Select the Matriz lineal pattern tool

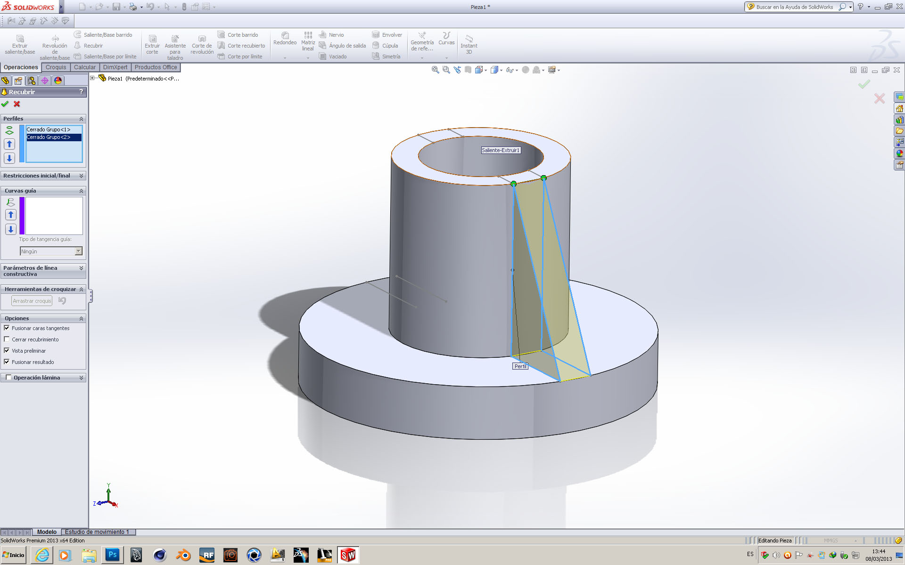308,36
